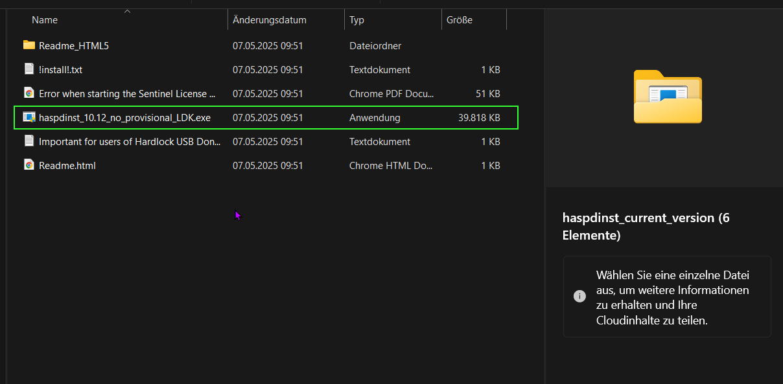783x384 pixels.
Task: Select the file name Readme.html
Action: [67, 166]
